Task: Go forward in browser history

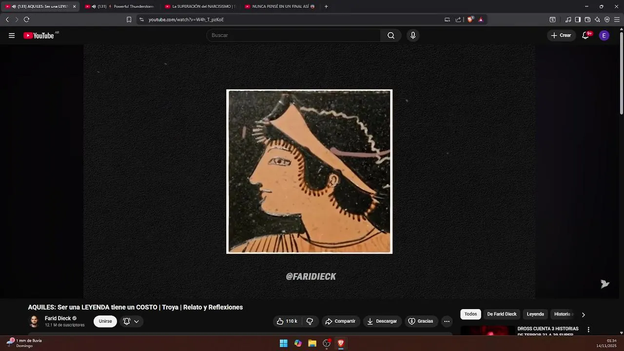Action: point(16,19)
